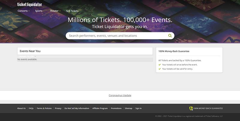Open the Sell Tickets page
This screenshot has height=121, width=240.
[x=72, y=11]
